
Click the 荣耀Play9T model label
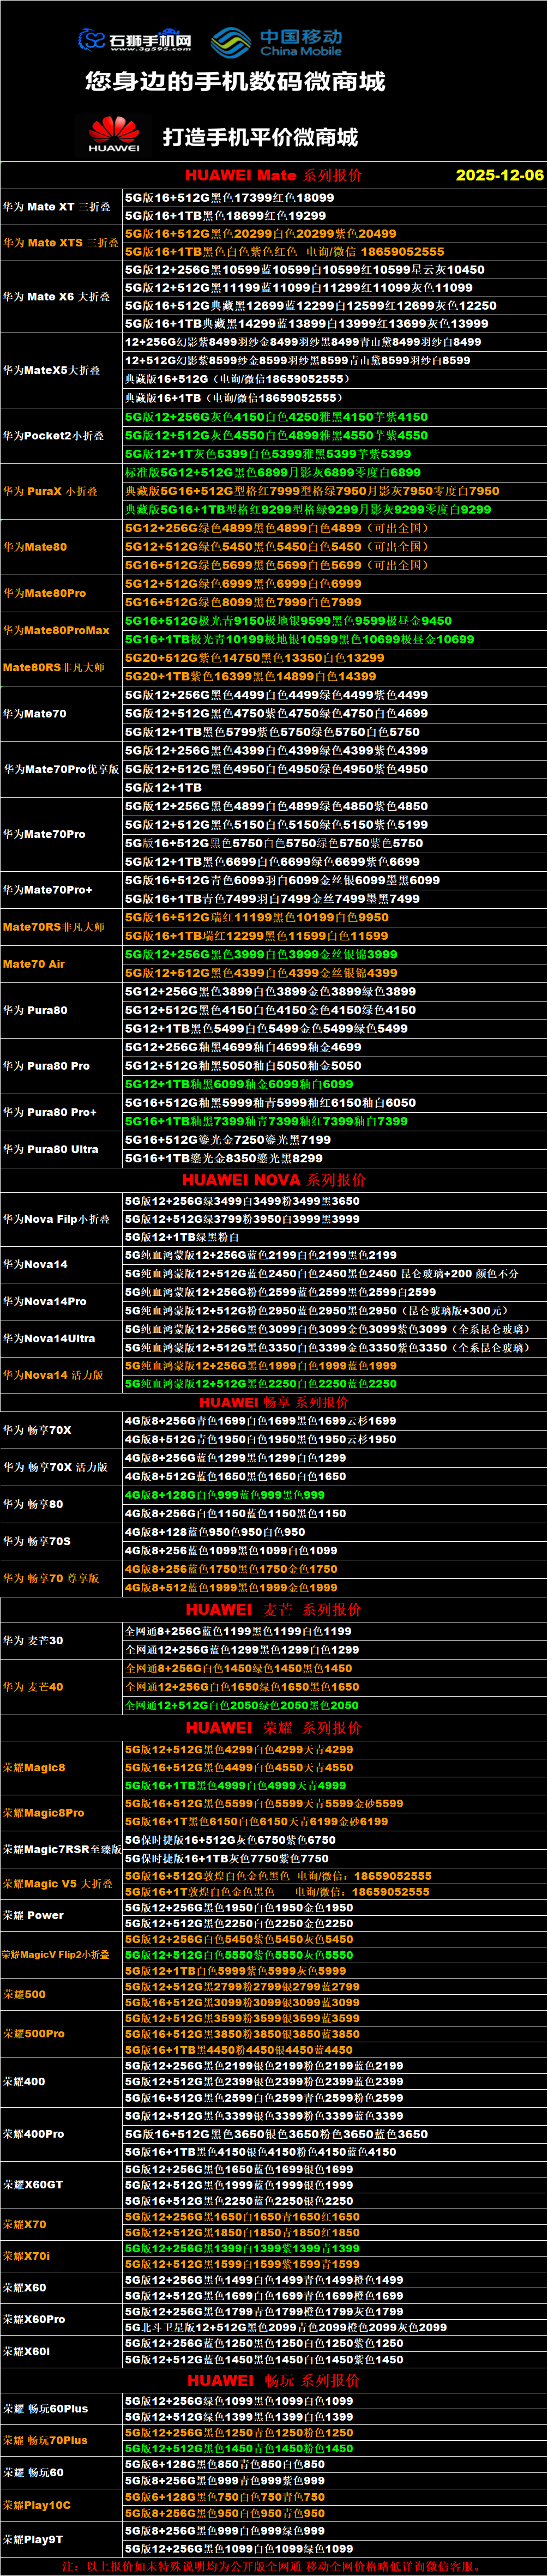(x=33, y=2539)
